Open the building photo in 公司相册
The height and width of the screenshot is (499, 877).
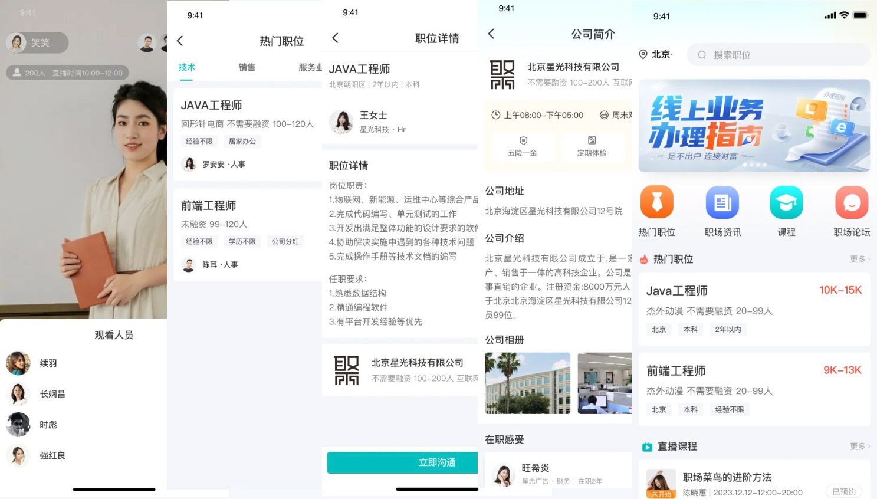click(x=527, y=383)
